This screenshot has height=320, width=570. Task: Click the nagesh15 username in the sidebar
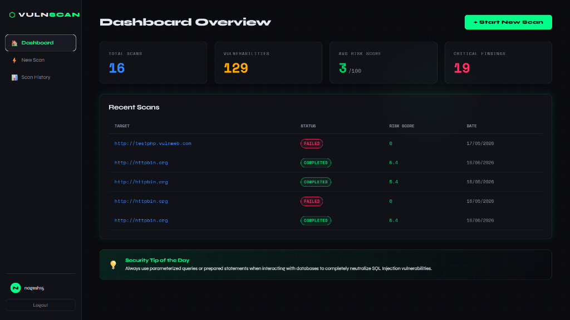point(34,288)
